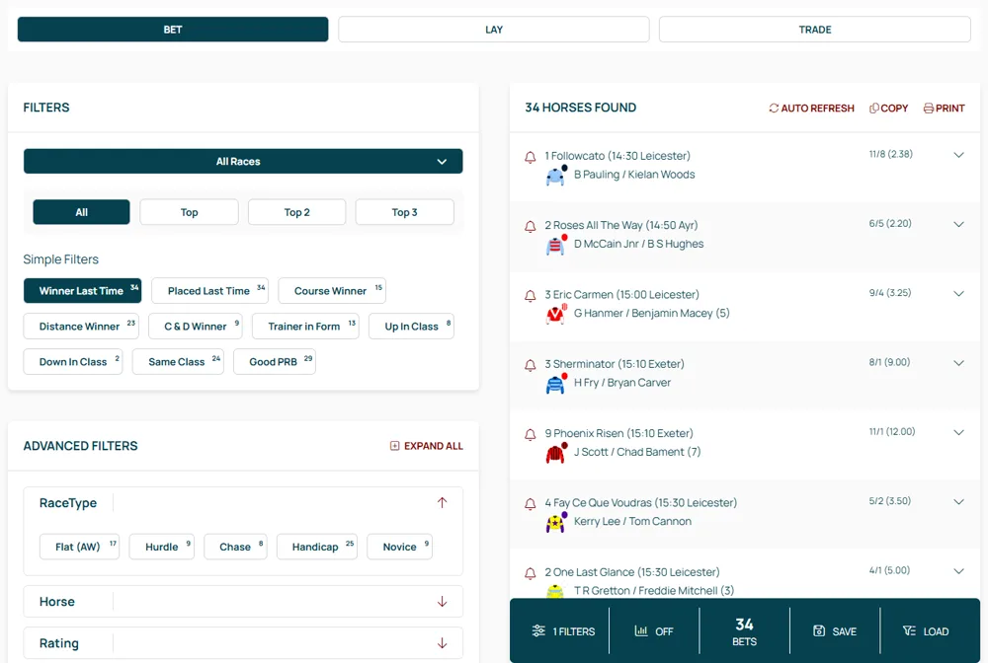The width and height of the screenshot is (988, 663).
Task: Click the alert bell for Roses All The Way
Action: (x=530, y=227)
